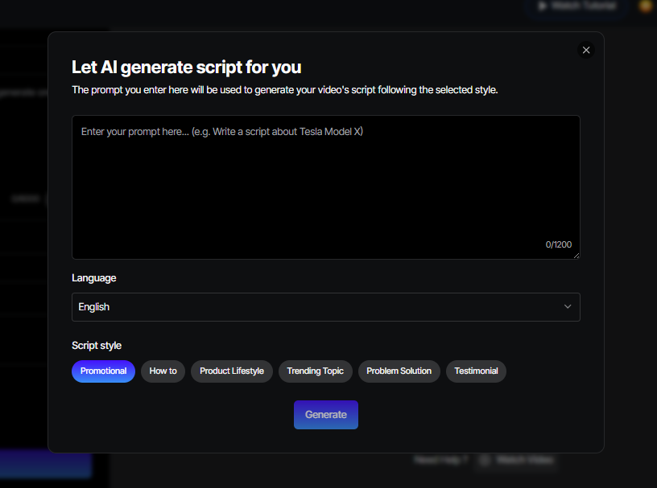Select the Promotional script style
657x488 pixels.
coord(103,371)
